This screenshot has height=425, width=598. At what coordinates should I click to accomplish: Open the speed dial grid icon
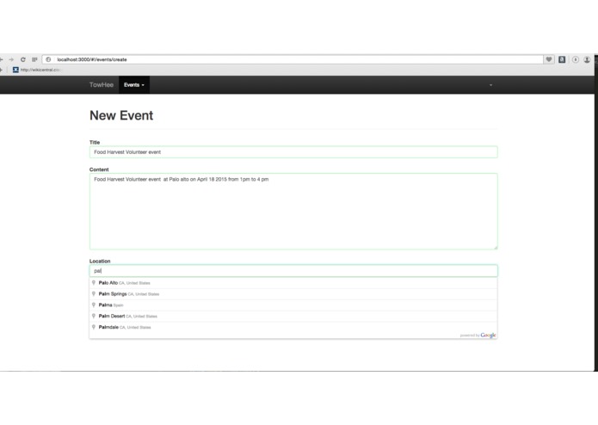coord(34,59)
